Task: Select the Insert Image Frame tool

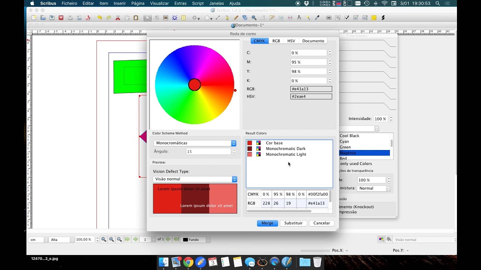Action: click(x=165, y=18)
